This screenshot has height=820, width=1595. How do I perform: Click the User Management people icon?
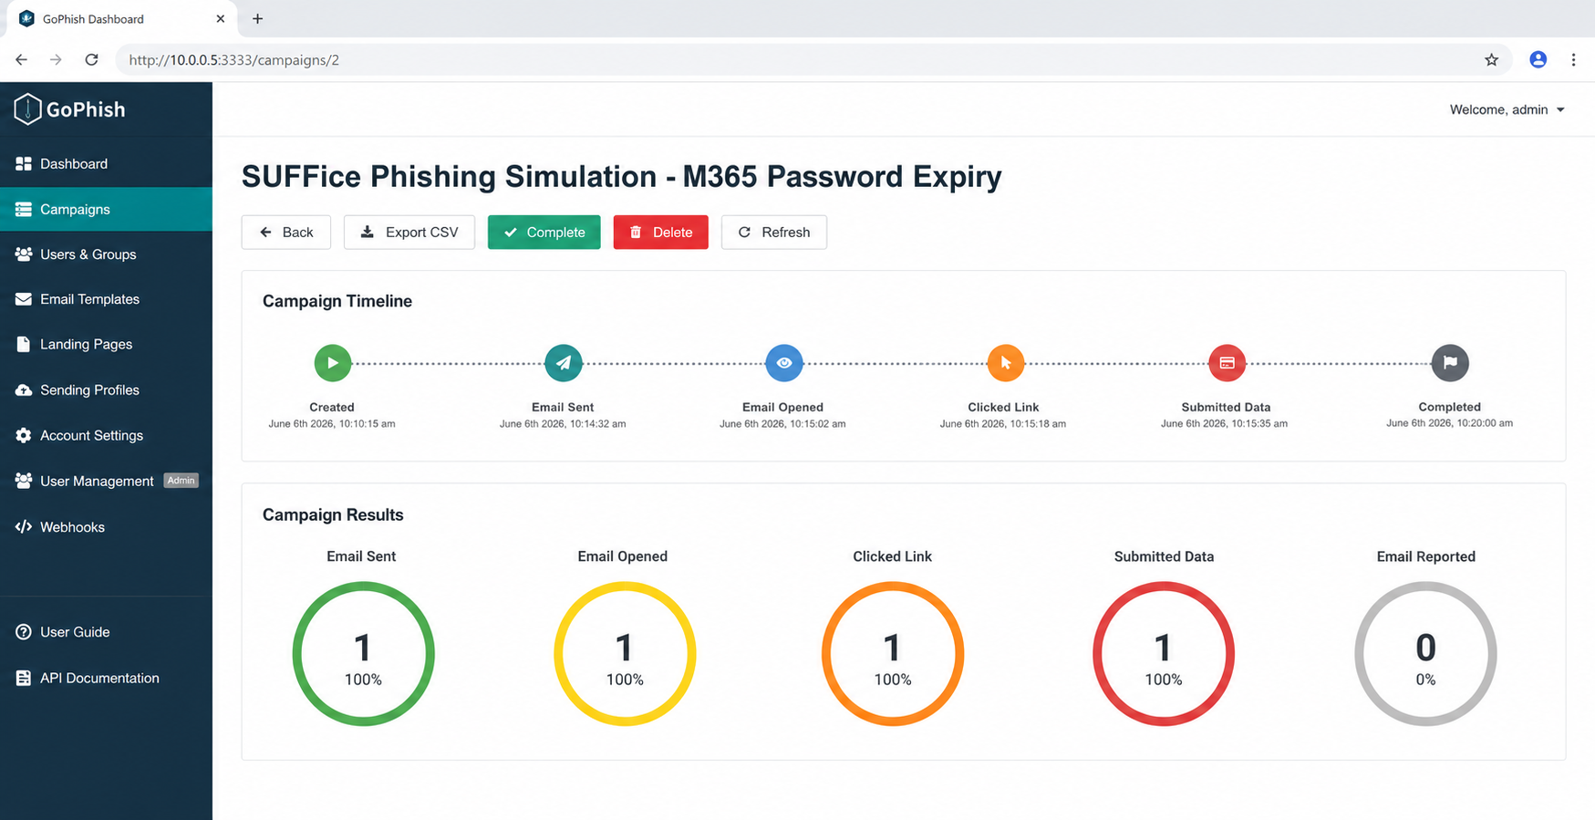(x=24, y=481)
